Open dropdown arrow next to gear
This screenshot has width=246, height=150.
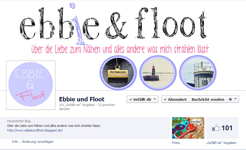[x=235, y=99]
